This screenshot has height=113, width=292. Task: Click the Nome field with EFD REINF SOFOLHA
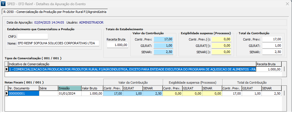pyautogui.click(x=58, y=43)
